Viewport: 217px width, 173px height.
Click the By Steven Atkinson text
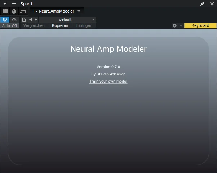tap(108, 74)
